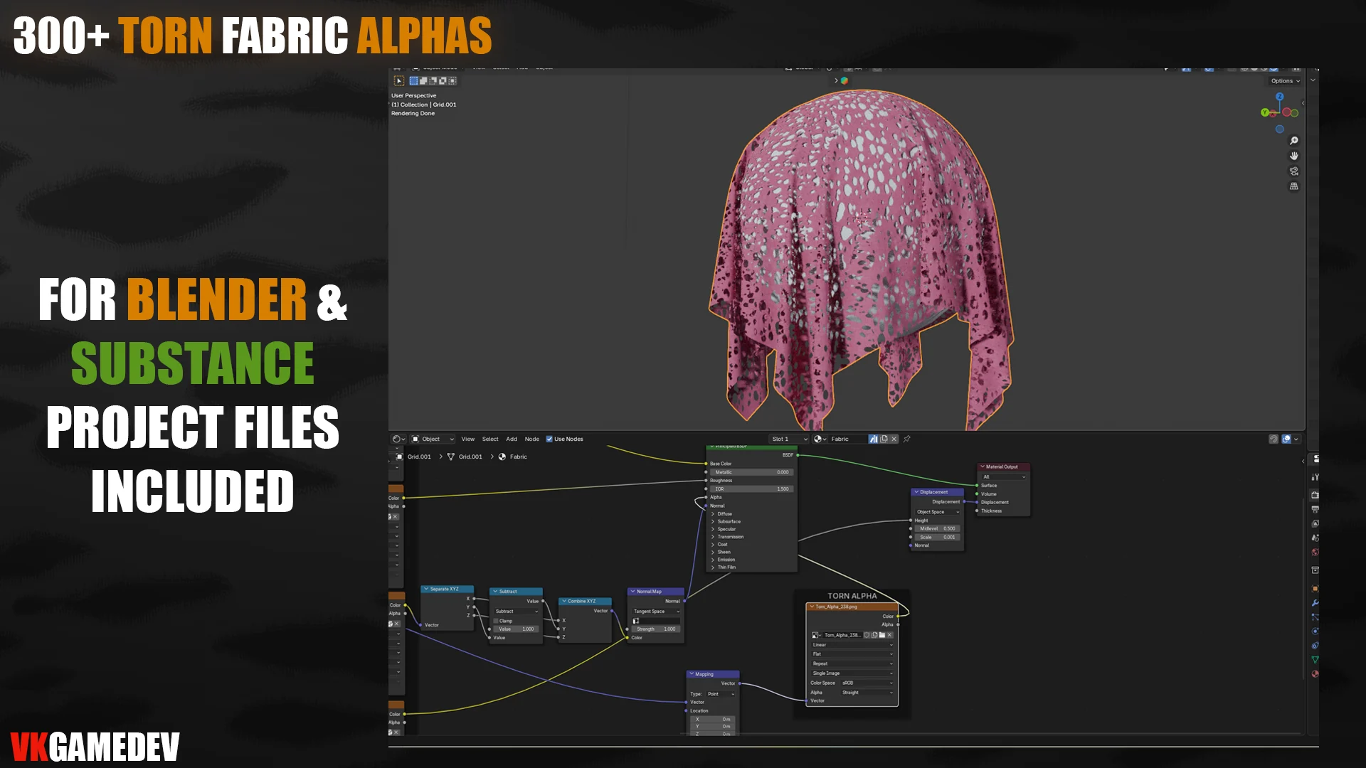
Task: Choose the extend selection mode icon
Action: pos(423,81)
